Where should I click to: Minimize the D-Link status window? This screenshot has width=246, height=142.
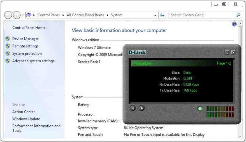[227, 52]
